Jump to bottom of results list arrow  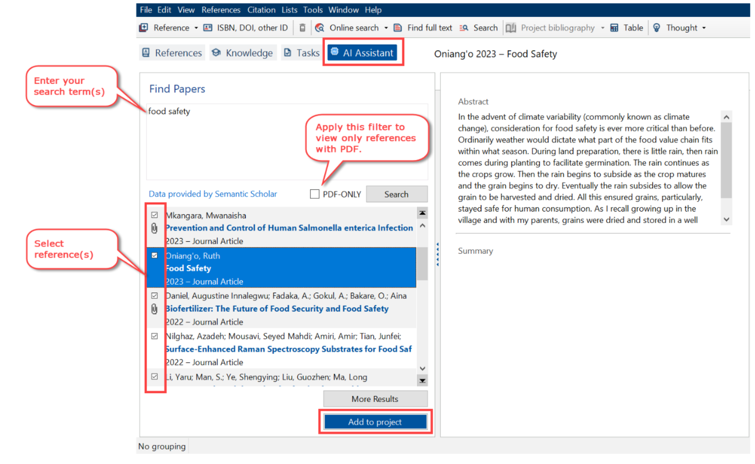(422, 380)
